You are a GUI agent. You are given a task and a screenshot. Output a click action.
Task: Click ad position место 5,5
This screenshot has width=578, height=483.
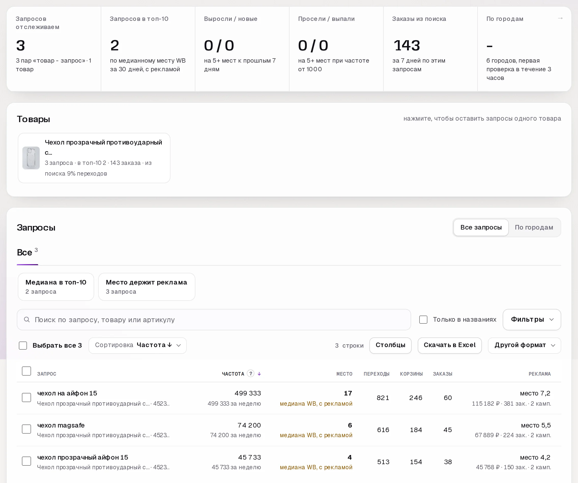[x=536, y=425]
